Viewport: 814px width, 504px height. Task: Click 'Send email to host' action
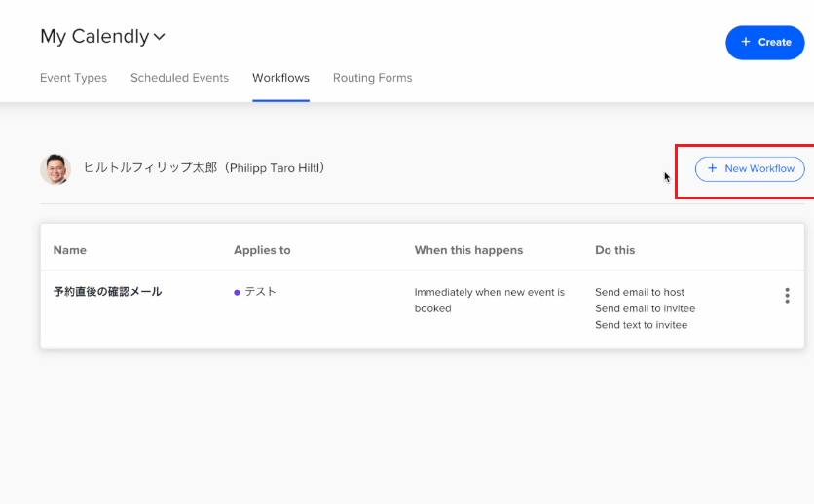(640, 292)
